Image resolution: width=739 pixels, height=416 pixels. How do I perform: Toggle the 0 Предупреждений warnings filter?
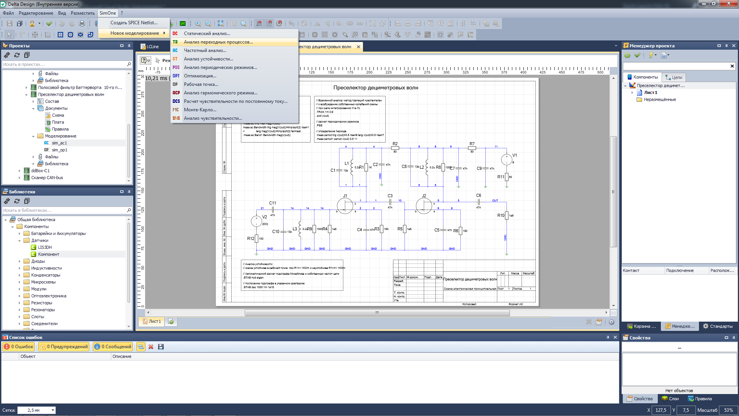click(64, 347)
